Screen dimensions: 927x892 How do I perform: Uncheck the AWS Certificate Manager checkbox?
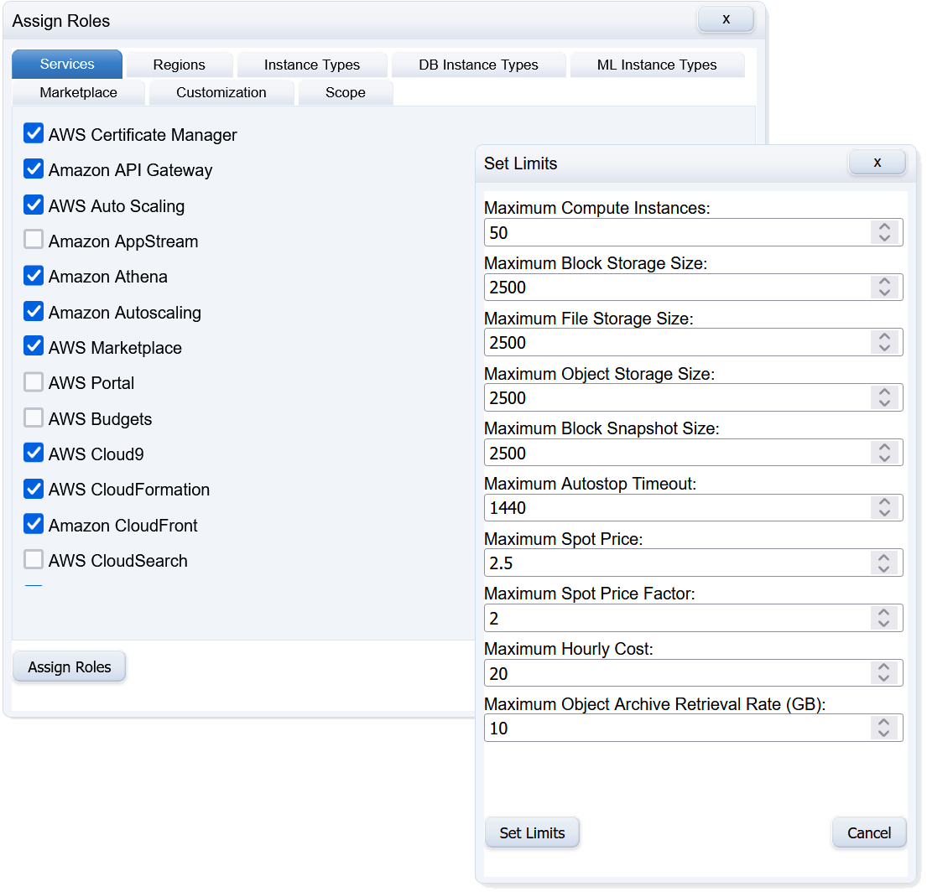click(34, 134)
